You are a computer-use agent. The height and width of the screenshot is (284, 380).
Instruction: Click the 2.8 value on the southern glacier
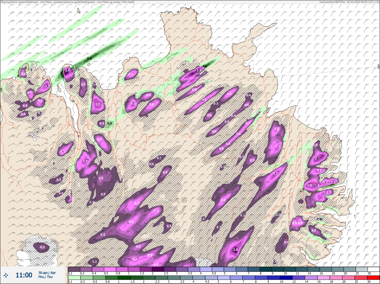(x=236, y=250)
